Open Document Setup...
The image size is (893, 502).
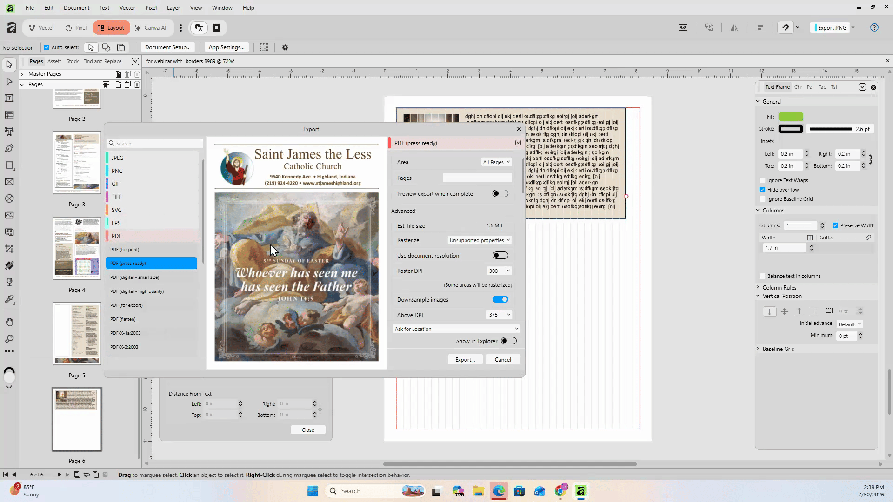click(168, 47)
